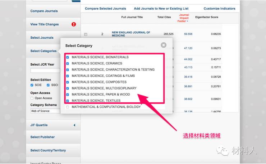Open New England Journal of Medicine link
Viewport: 266px width, 164px height.
tap(131, 34)
